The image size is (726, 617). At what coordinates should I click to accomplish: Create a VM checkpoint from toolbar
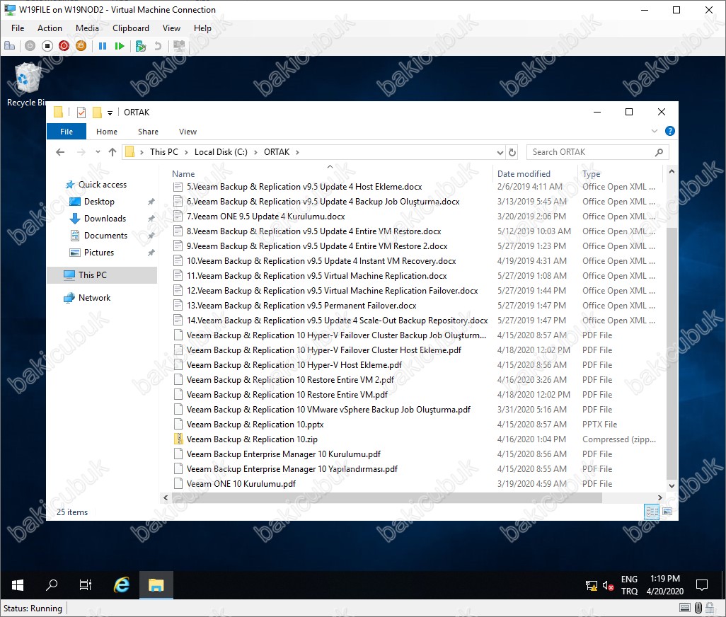tap(141, 46)
